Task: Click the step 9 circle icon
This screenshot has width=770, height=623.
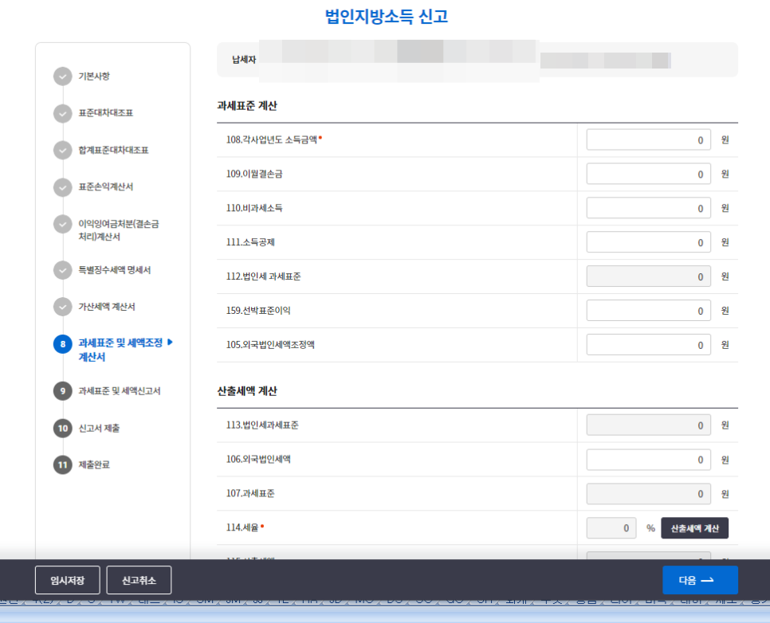Action: [63, 391]
